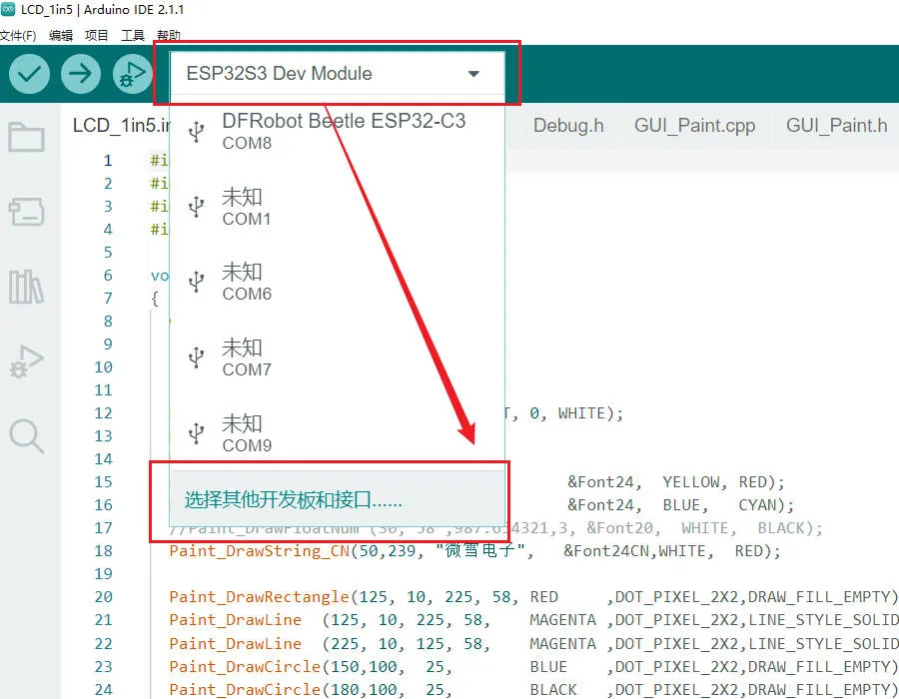This screenshot has width=899, height=699.
Task: Select the 未知 board on COM7
Action: [x=338, y=357]
